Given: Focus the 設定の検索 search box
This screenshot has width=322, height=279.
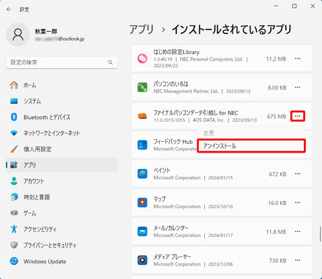Looking at the screenshot, I should pos(62,63).
